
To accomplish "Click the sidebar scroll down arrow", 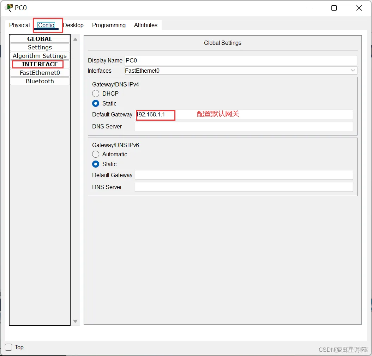I will point(76,321).
